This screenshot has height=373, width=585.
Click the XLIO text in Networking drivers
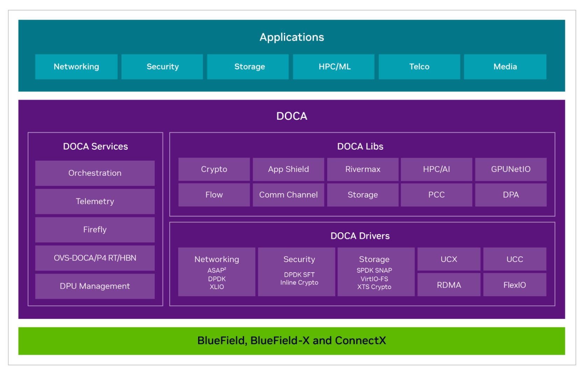coord(217,287)
